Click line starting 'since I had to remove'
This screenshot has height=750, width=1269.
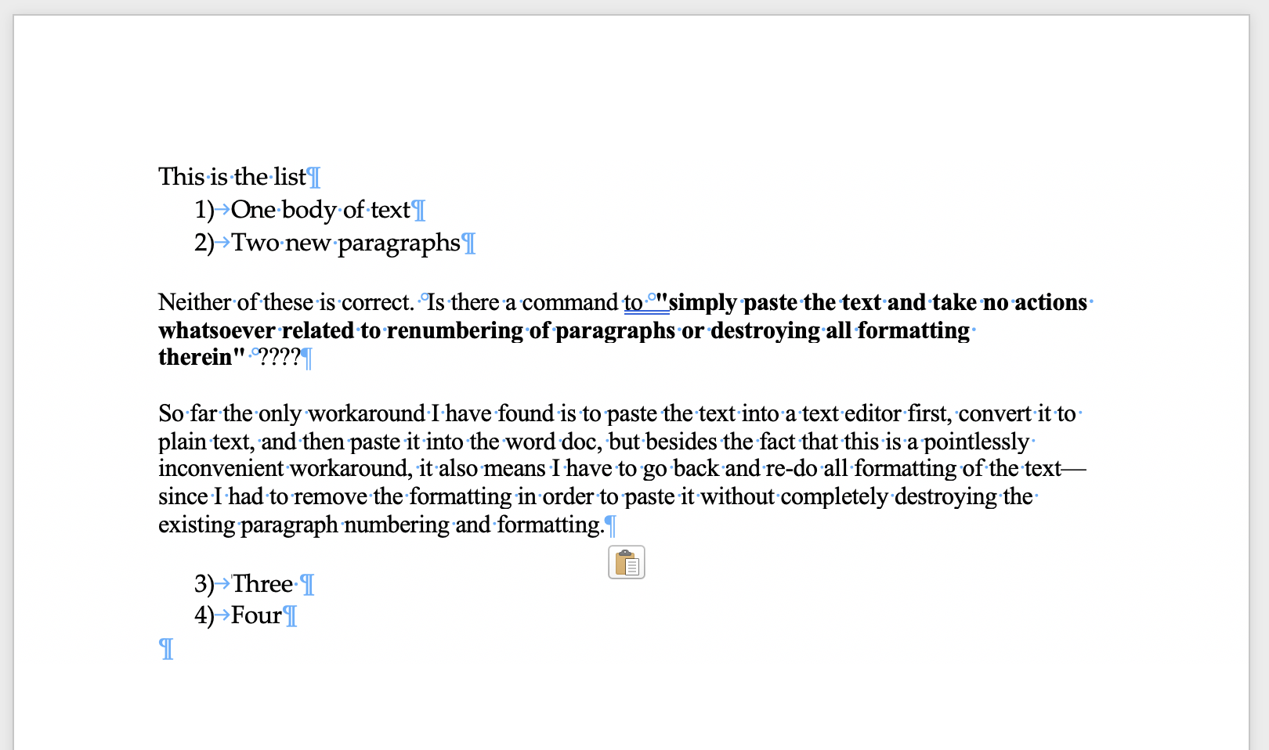[595, 496]
